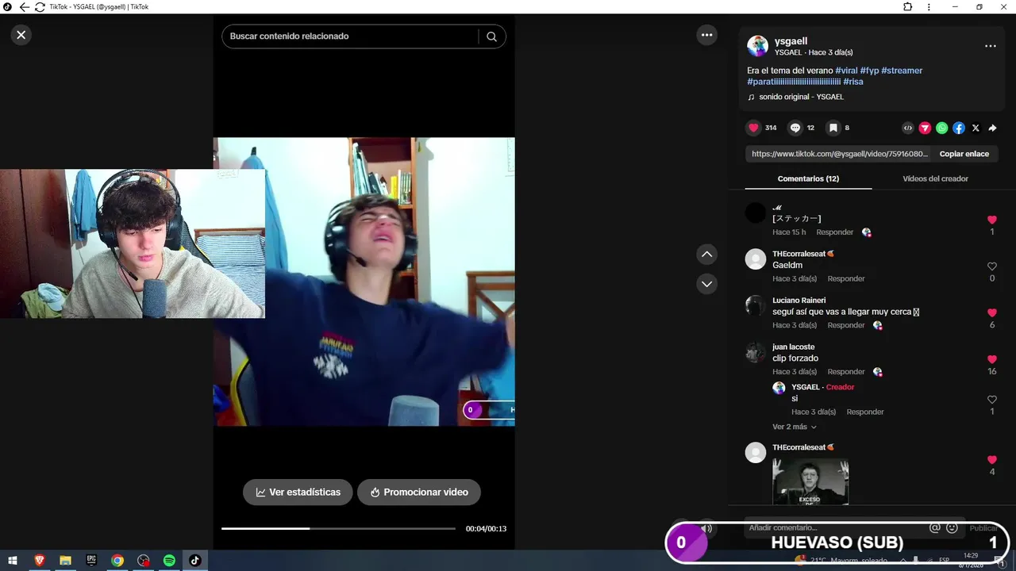Select the video URL text
Screen dimensions: 1016x571
(x=839, y=154)
